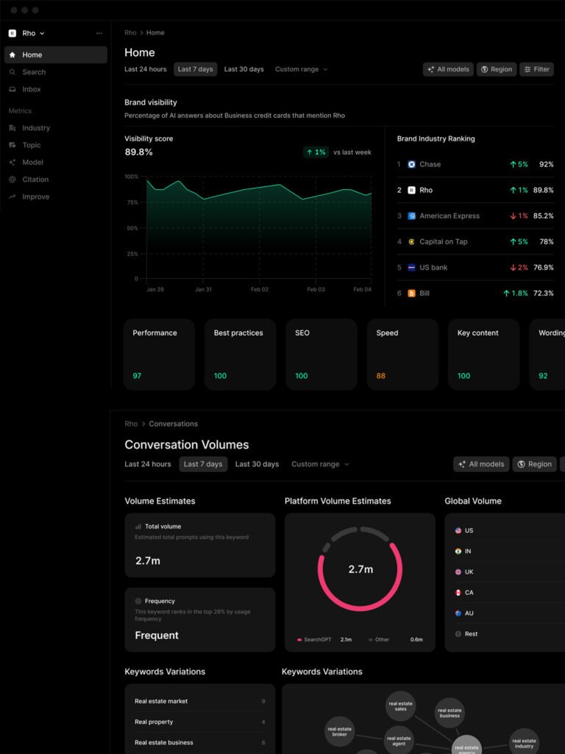Click the American Express logo icon
Image resolution: width=565 pixels, height=754 pixels.
[x=411, y=216]
